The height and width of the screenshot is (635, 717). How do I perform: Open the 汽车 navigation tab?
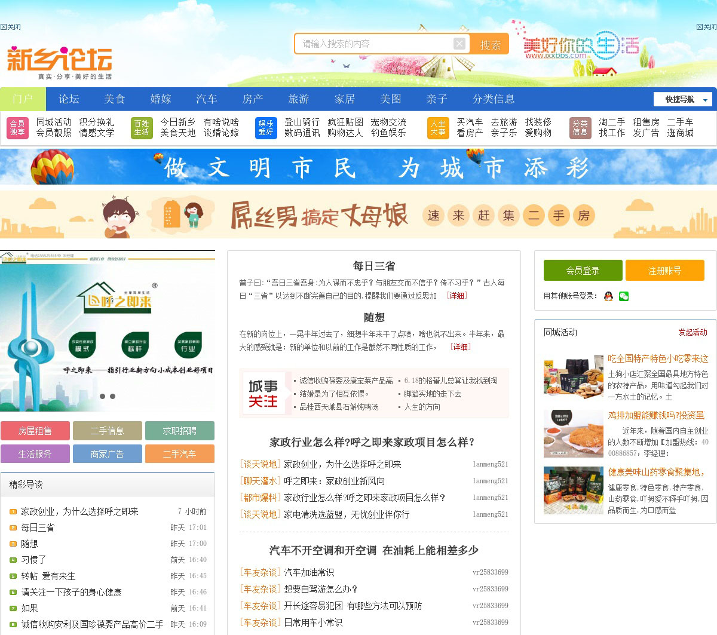tap(207, 99)
